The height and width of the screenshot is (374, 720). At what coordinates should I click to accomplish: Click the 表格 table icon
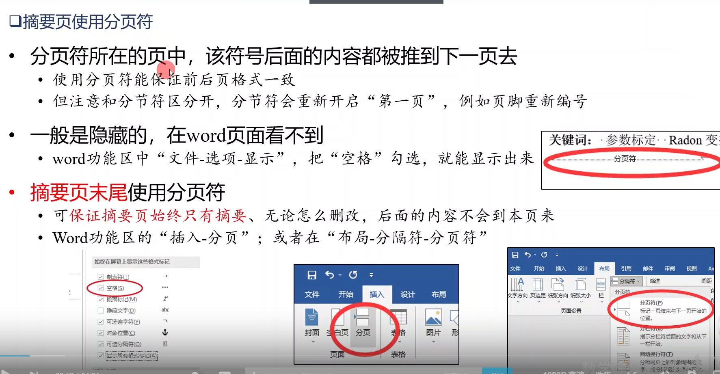pyautogui.click(x=398, y=317)
